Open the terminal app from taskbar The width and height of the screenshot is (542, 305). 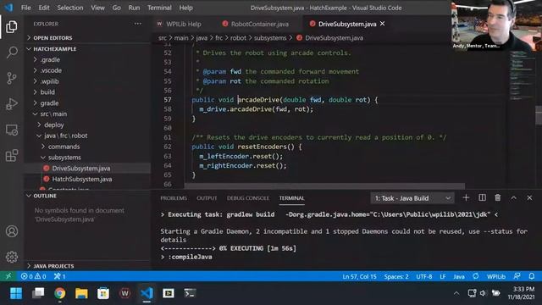190,293
